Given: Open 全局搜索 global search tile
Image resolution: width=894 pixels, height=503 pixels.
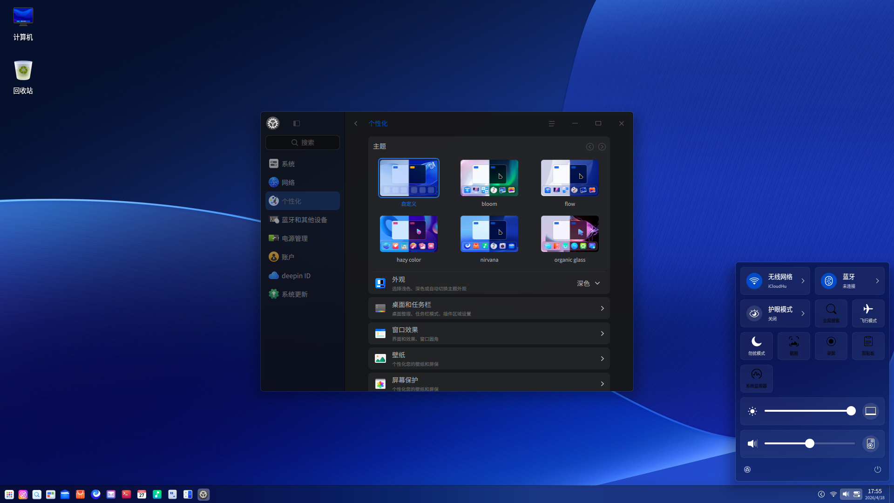Looking at the screenshot, I should tap(831, 313).
